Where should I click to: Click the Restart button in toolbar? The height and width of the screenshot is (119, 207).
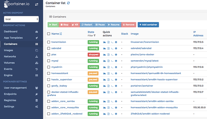pos(87,25)
